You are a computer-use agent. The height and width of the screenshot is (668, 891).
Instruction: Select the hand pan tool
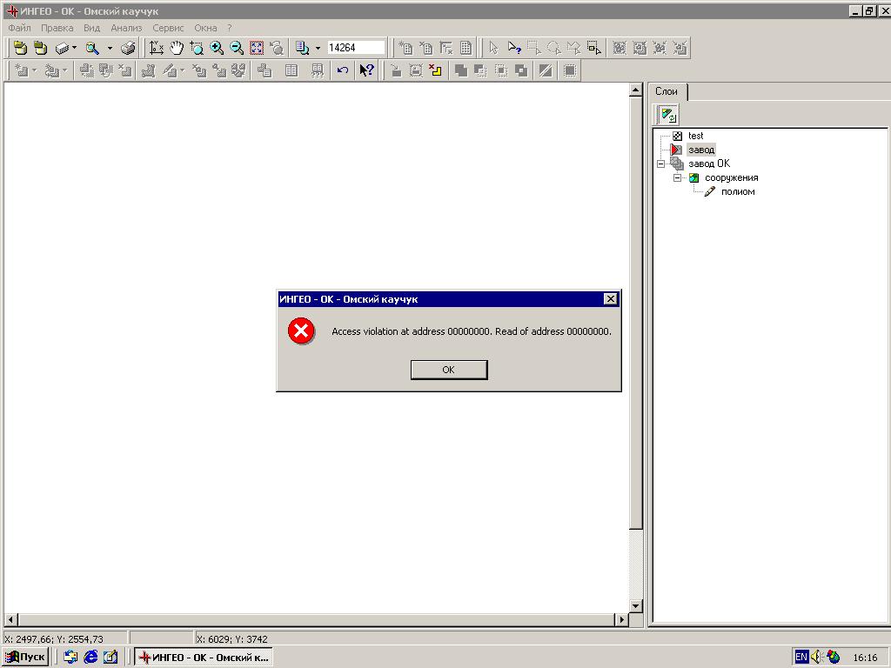pos(177,49)
